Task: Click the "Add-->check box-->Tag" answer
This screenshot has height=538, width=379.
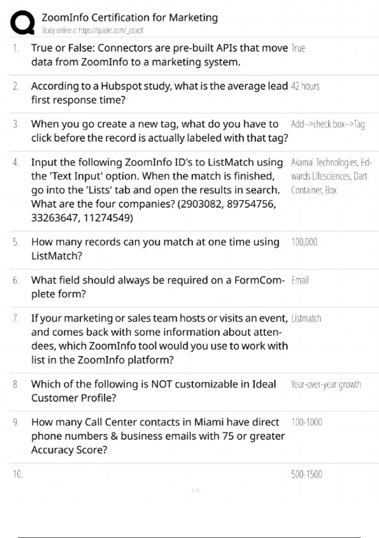Action: coord(328,124)
